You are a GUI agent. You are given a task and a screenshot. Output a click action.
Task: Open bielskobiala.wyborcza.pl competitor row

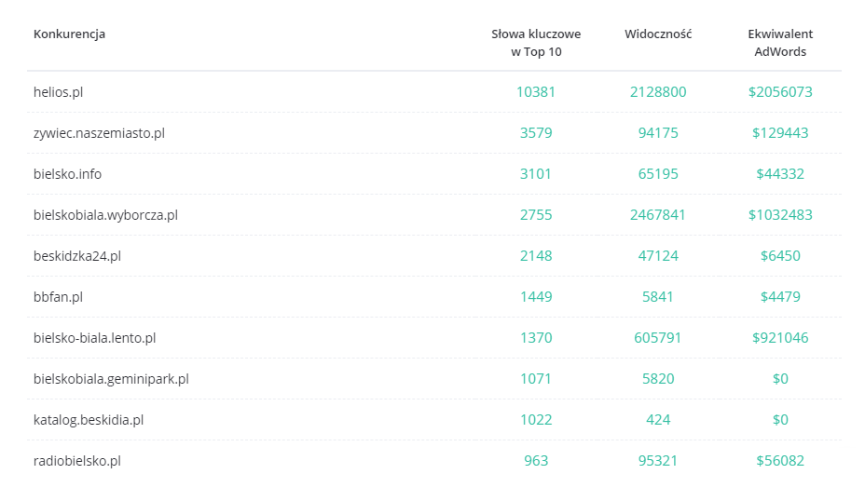[105, 215]
